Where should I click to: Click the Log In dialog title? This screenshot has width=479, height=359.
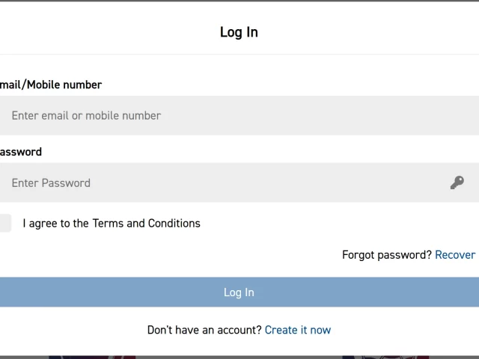[x=239, y=32]
